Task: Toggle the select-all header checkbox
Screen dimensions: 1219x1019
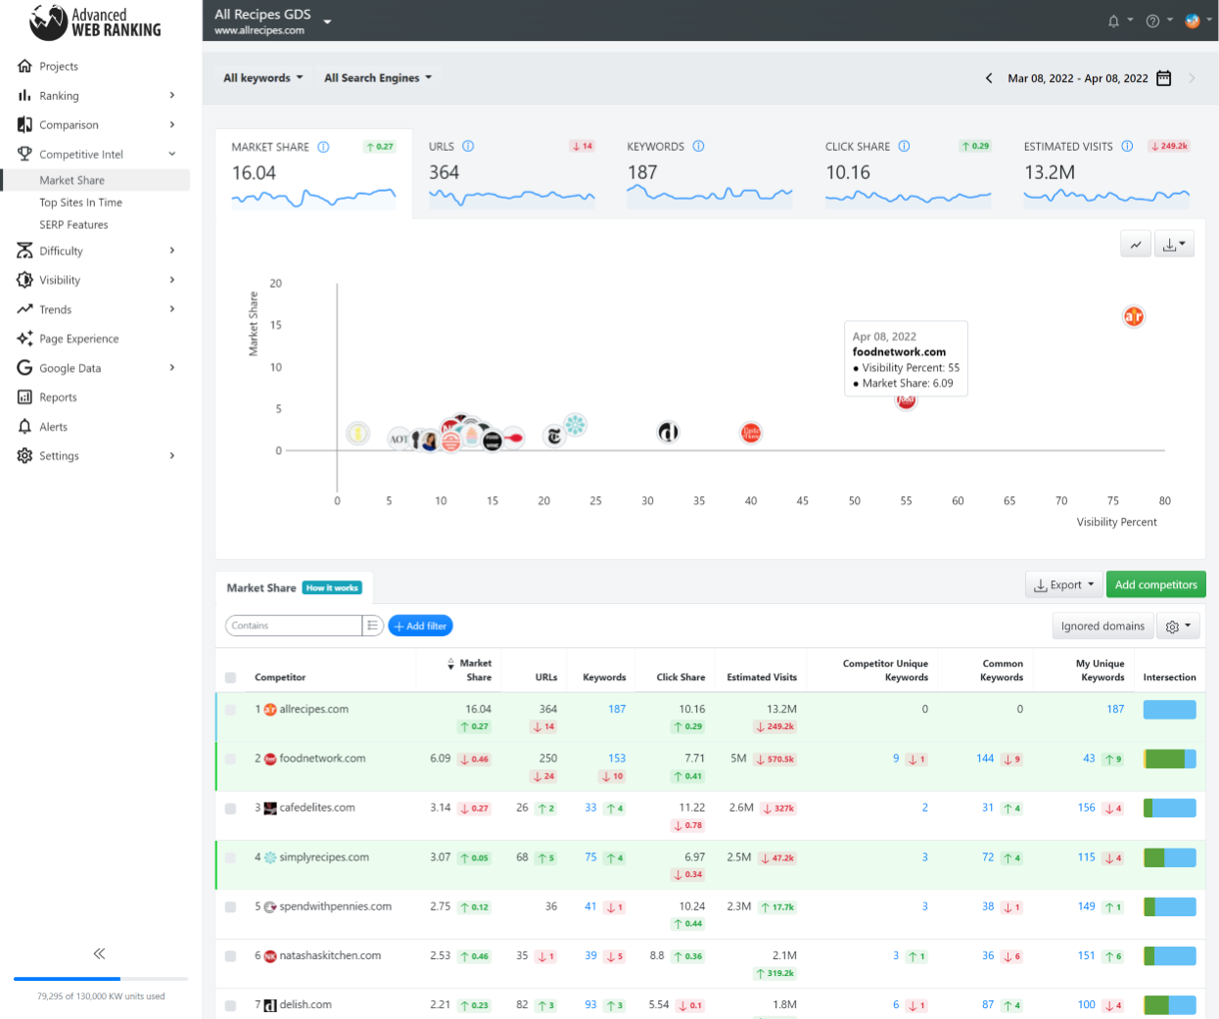Action: [230, 677]
